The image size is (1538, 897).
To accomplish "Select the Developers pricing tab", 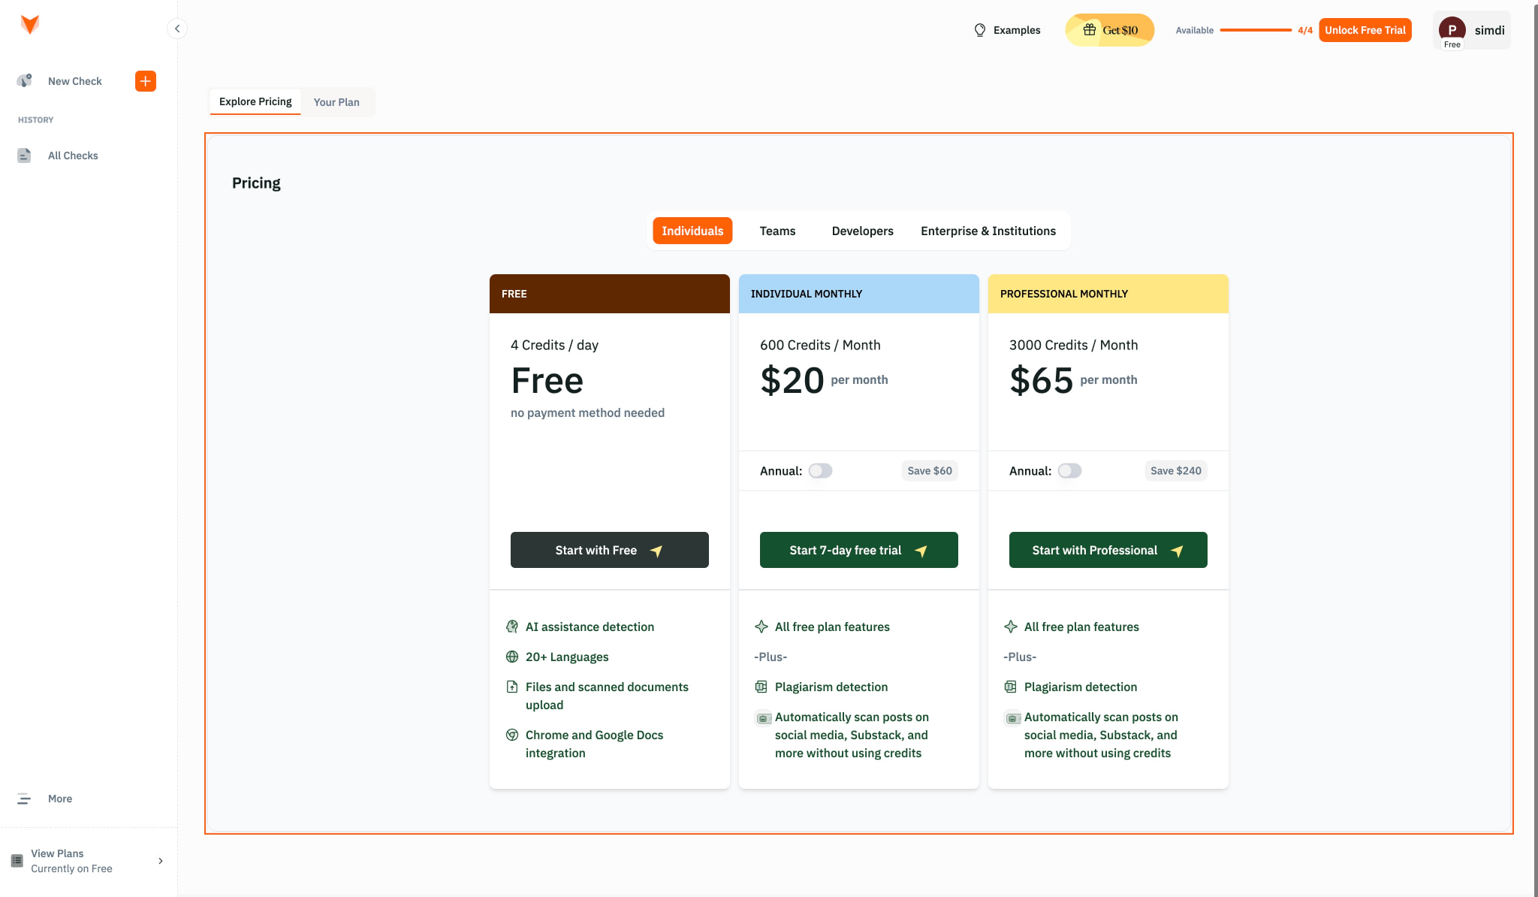I will click(x=862, y=231).
